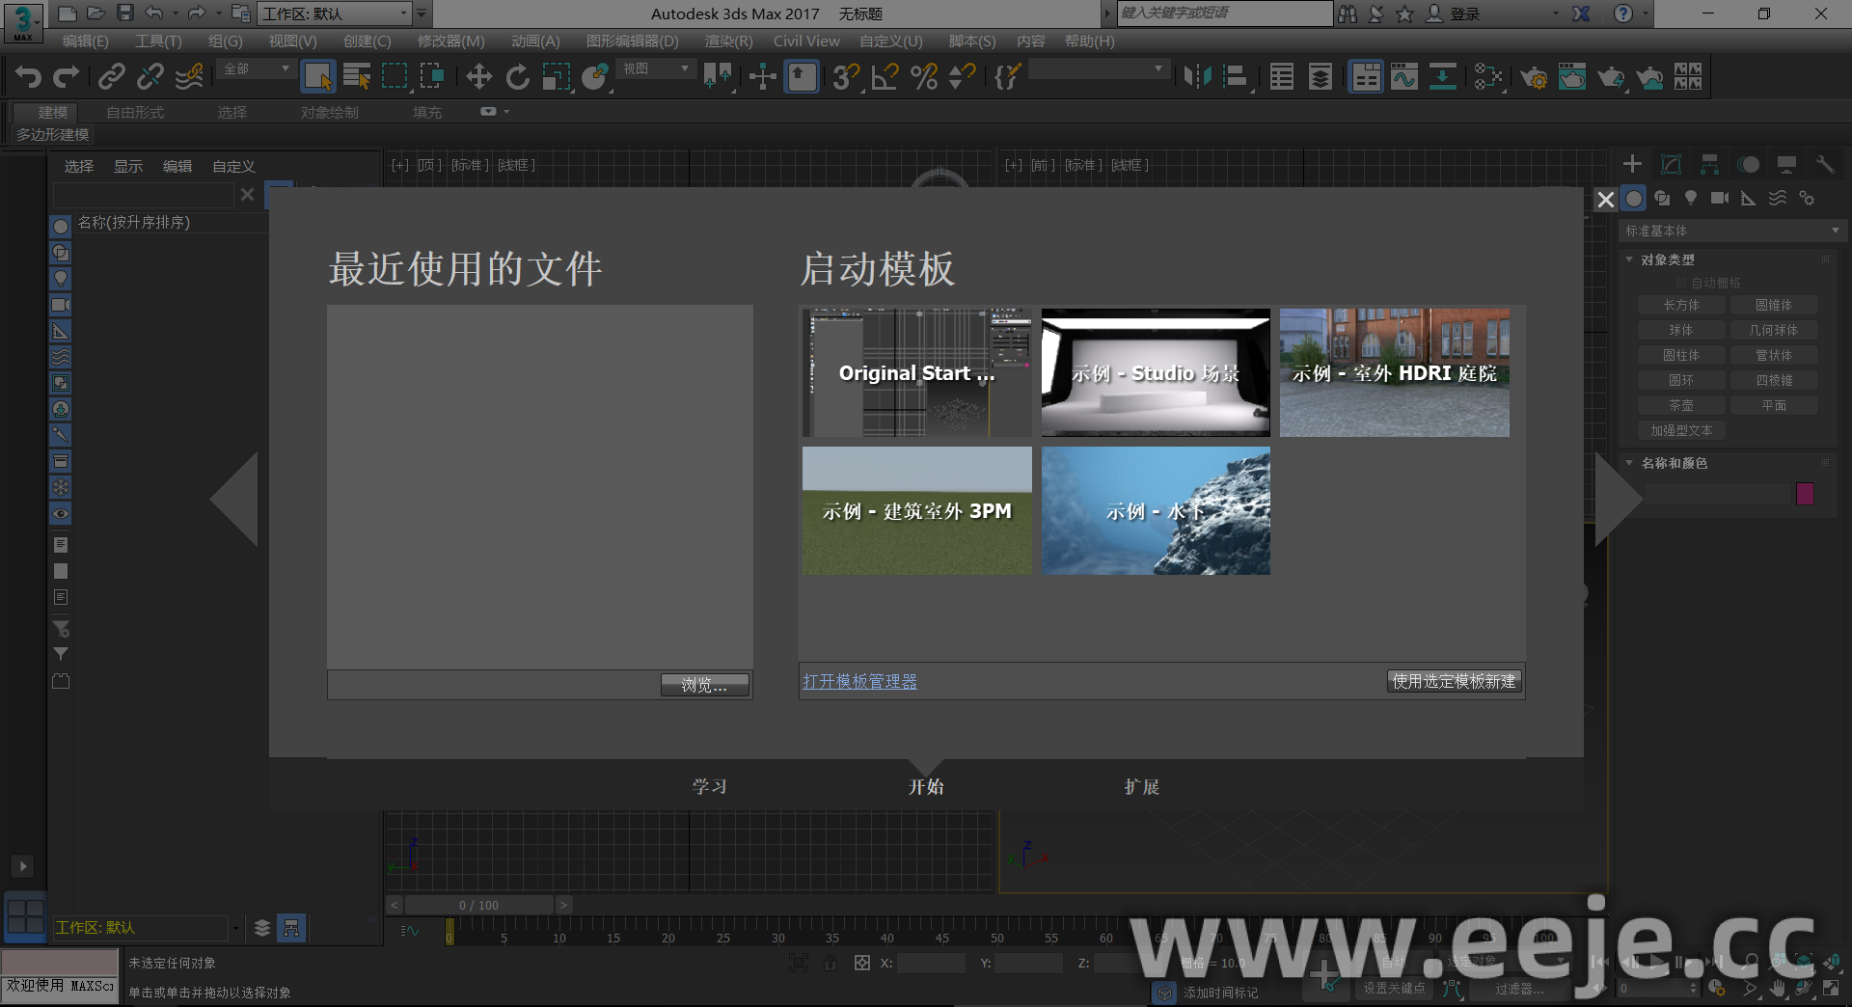Screen dimensions: 1852x1007
Task: Click the Mirror tool icon
Action: tap(1197, 77)
